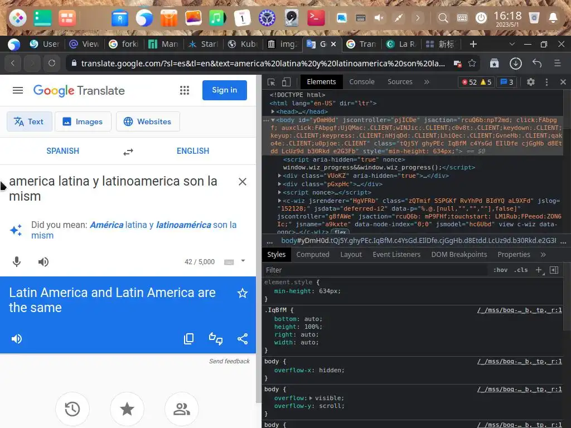Open the errors and warnings counter
571x428 pixels.
pos(477,82)
